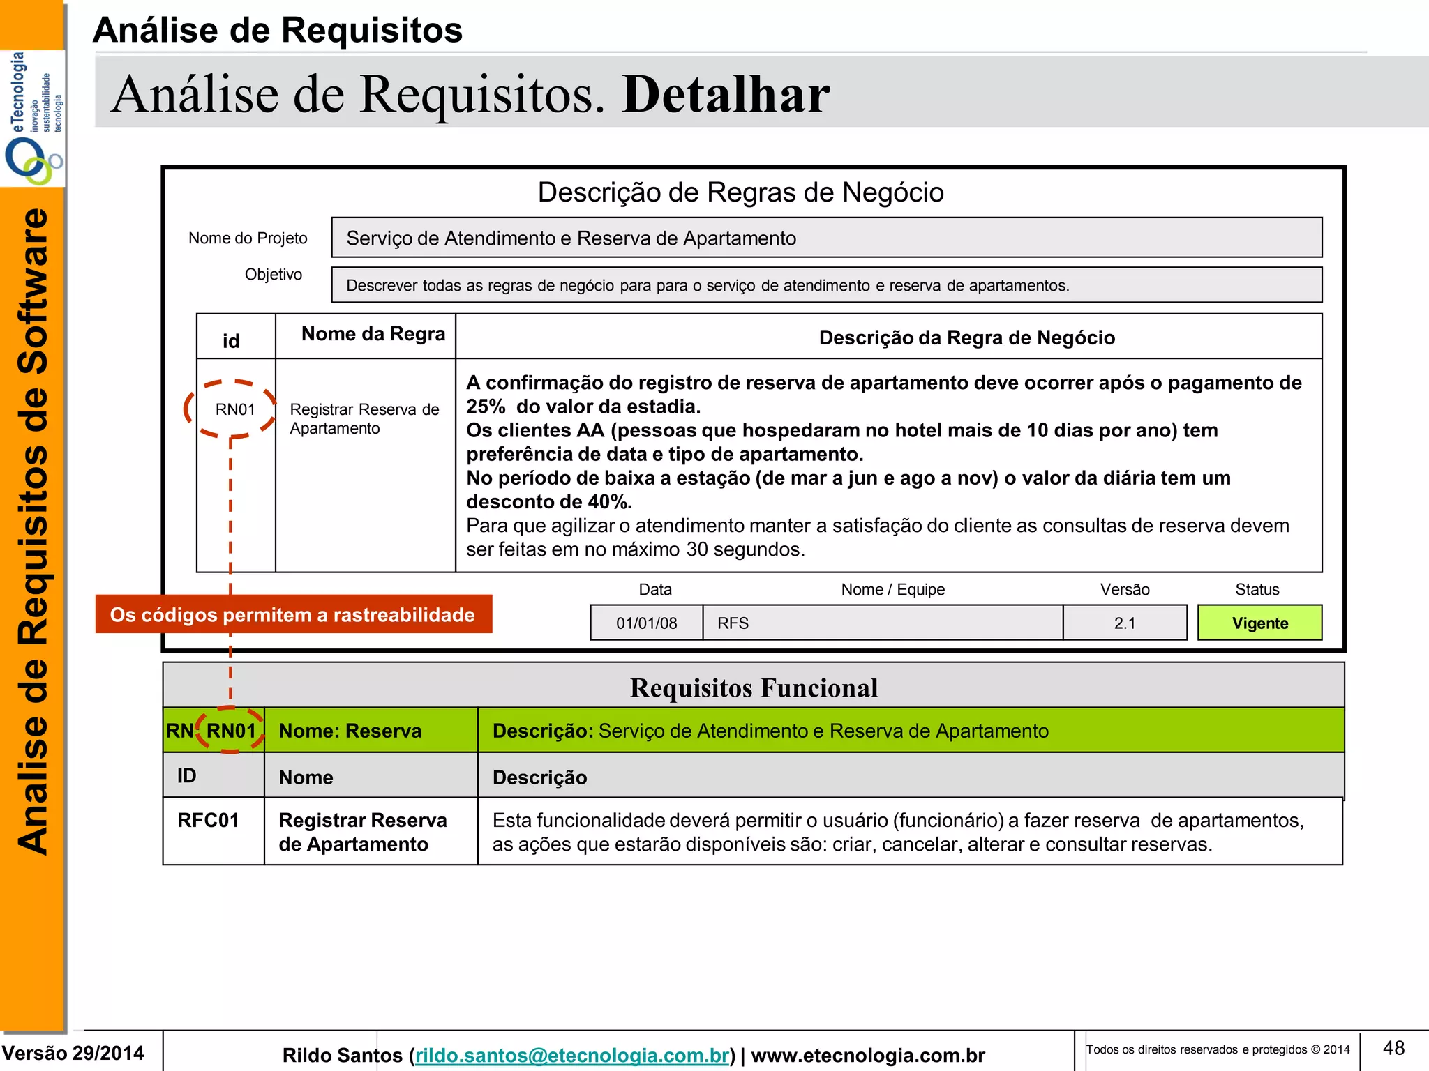This screenshot has height=1071, width=1429.
Task: Click RFC01 description 'Esta funcionalidade deverá permitir'
Action: pos(898,832)
